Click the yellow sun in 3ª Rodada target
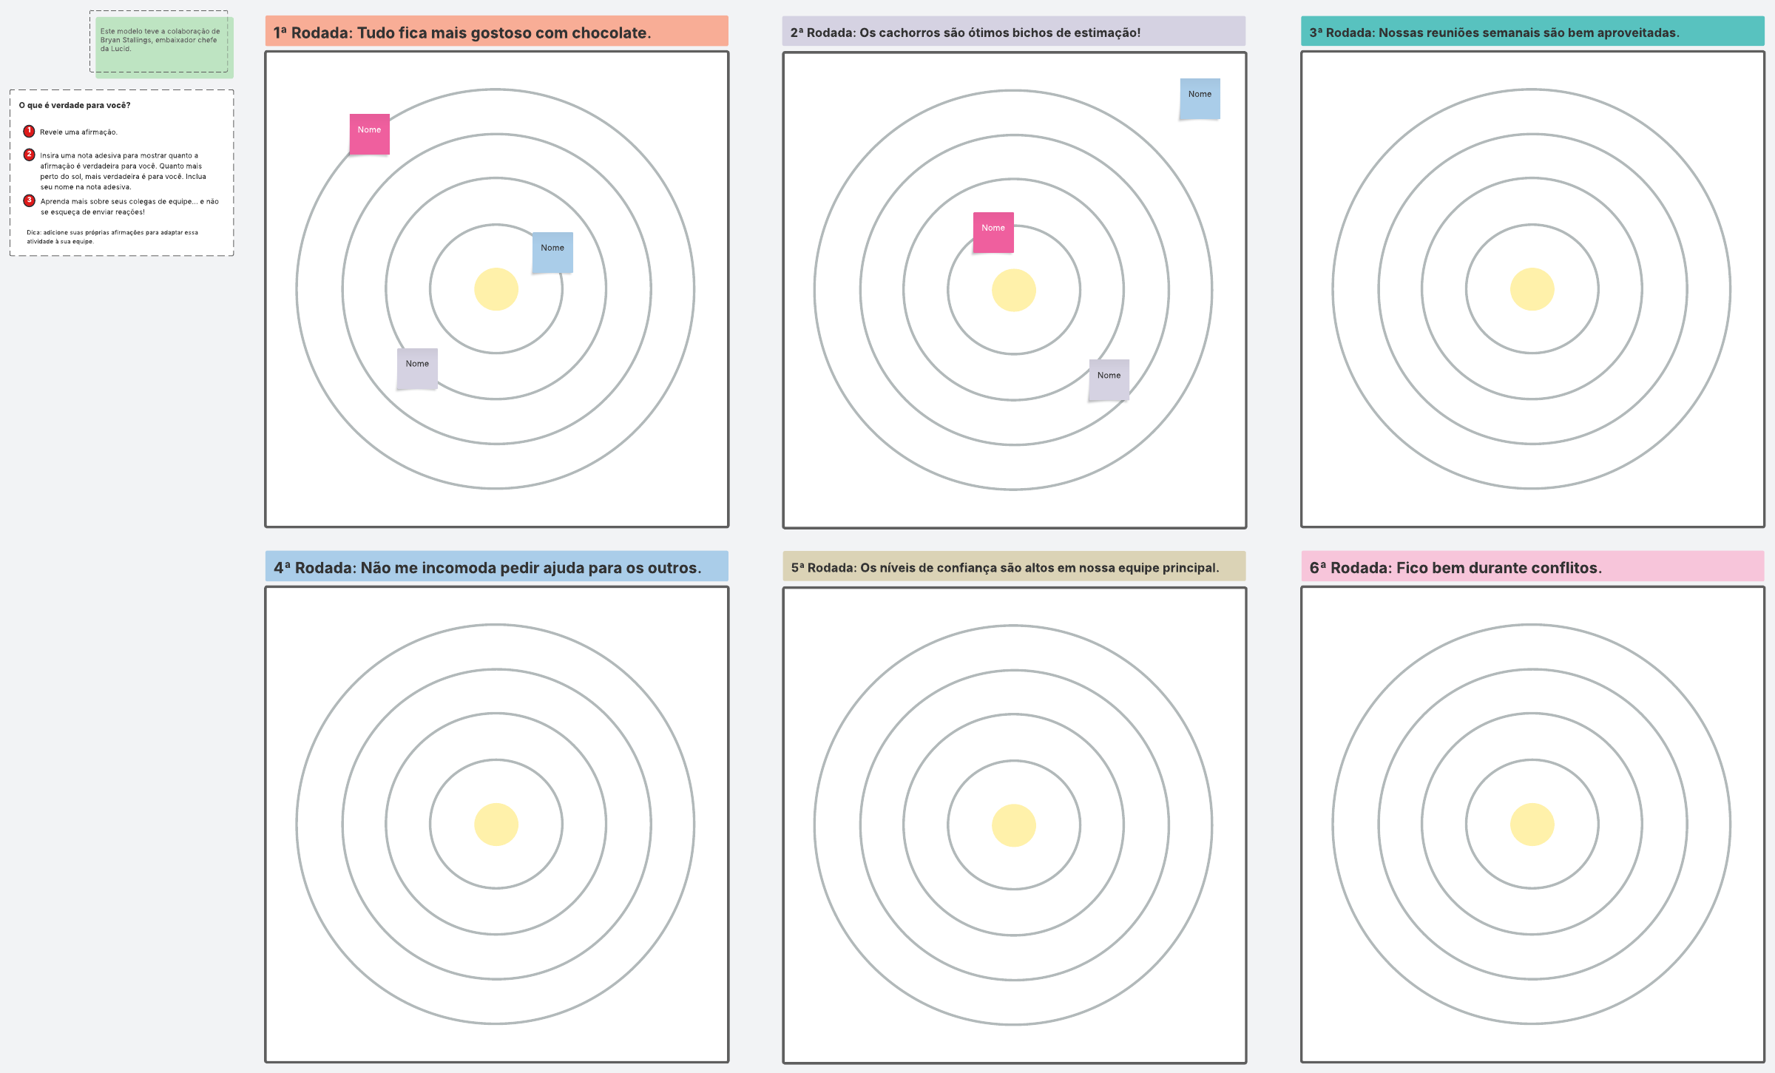Screen dimensions: 1775x1073 [1532, 289]
